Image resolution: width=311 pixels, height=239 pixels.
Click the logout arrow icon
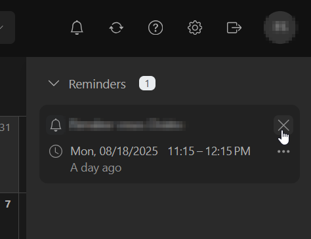click(x=234, y=28)
